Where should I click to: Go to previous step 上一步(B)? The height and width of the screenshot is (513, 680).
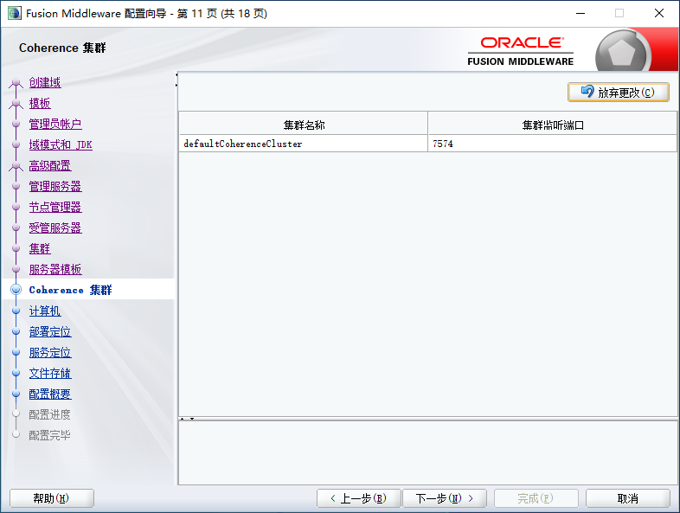358,498
